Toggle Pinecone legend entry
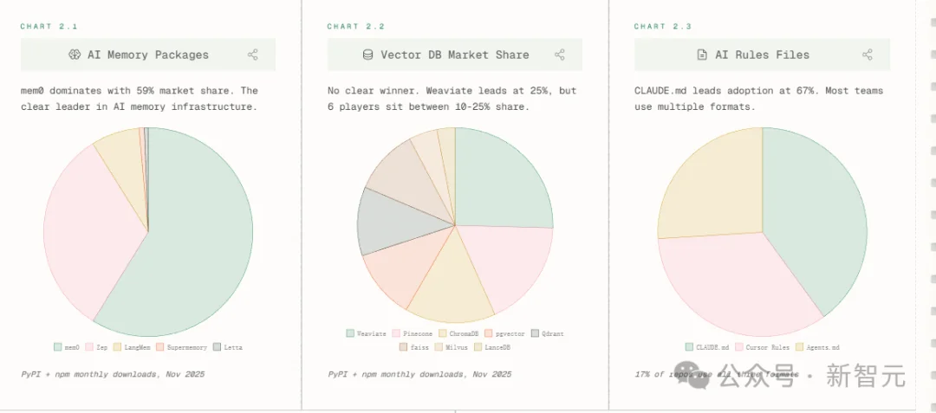The image size is (936, 413). click(396, 332)
